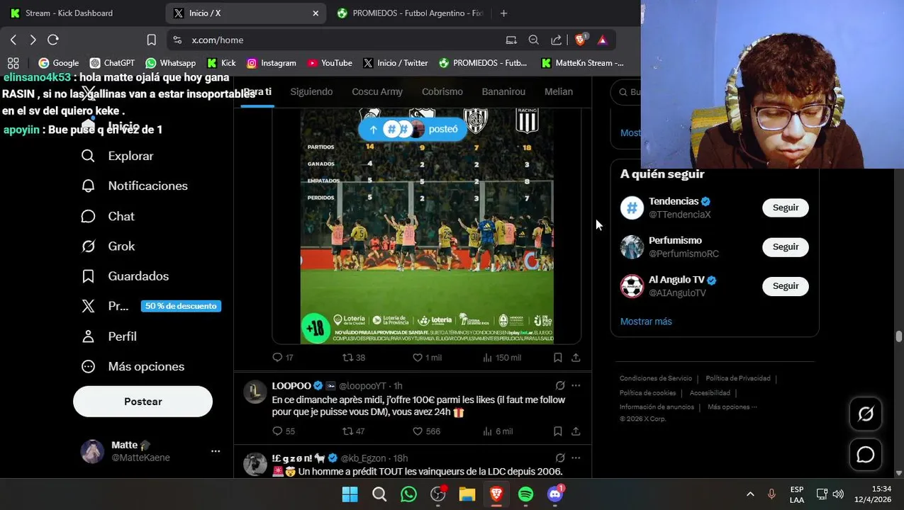Open Política de cookies link
This screenshot has width=904, height=510.
[x=647, y=393]
